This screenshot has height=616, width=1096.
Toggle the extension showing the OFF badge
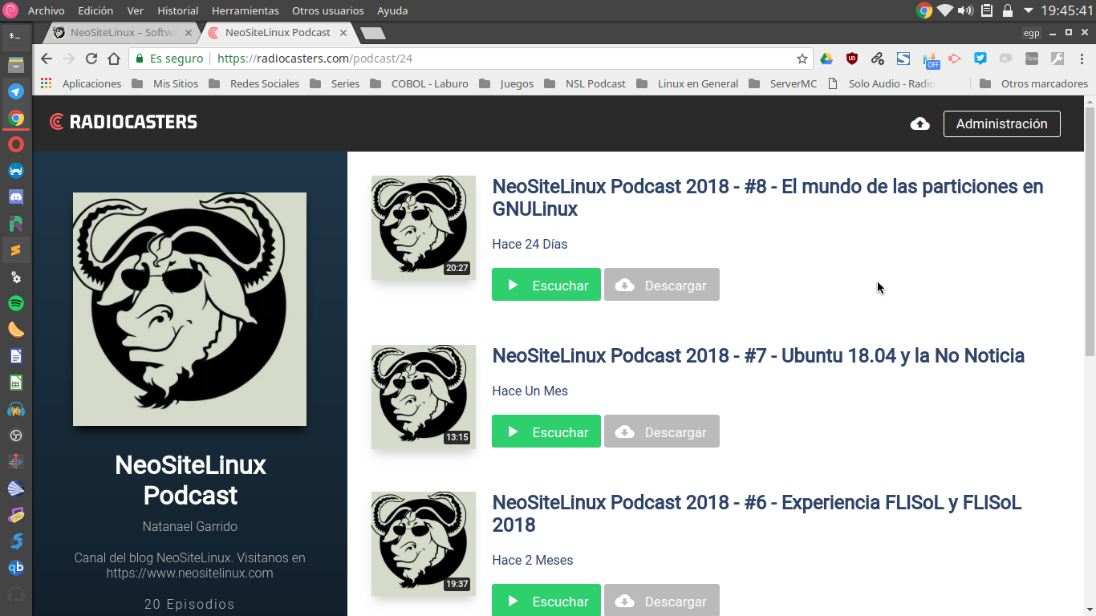929,59
